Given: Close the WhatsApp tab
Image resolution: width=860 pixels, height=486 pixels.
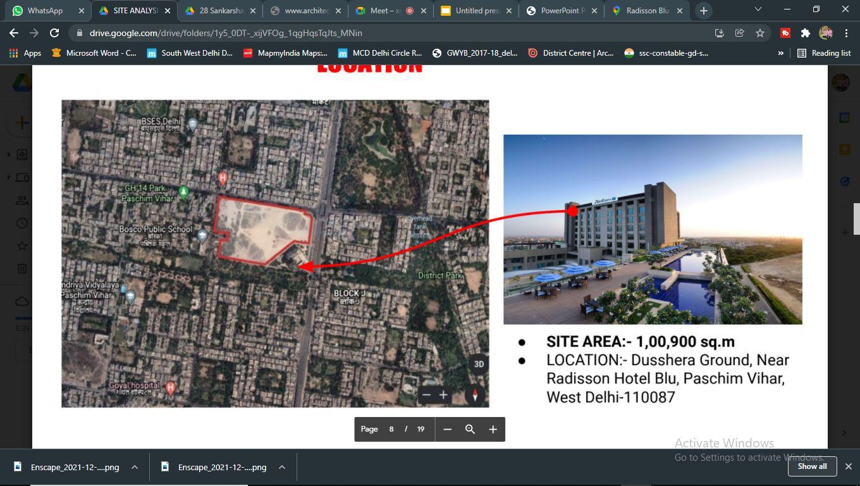Looking at the screenshot, I should 82,11.
